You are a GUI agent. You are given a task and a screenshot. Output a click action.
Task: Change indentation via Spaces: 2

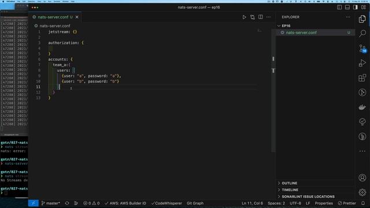tap(276, 203)
